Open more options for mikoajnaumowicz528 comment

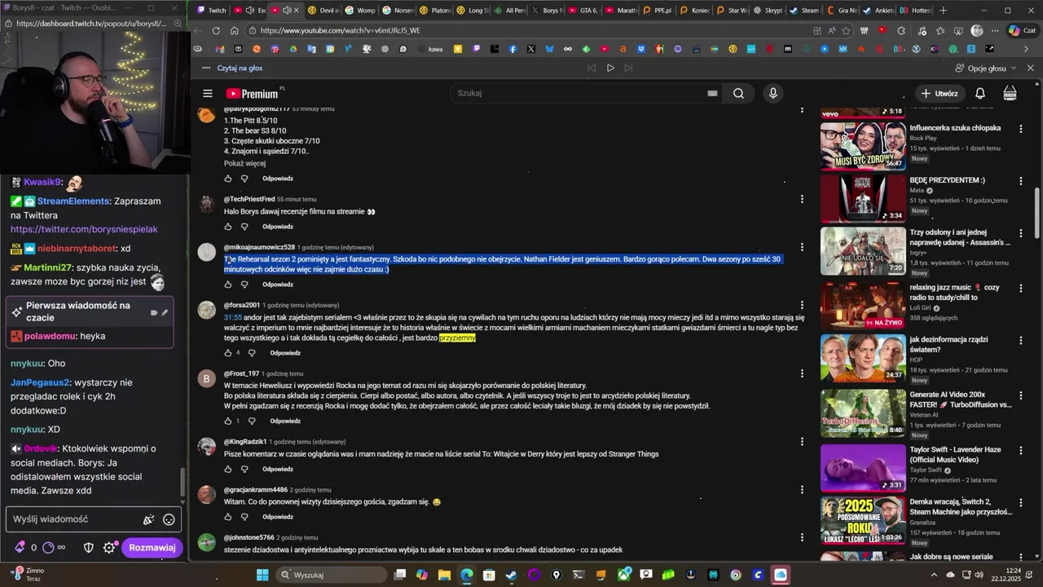click(802, 247)
